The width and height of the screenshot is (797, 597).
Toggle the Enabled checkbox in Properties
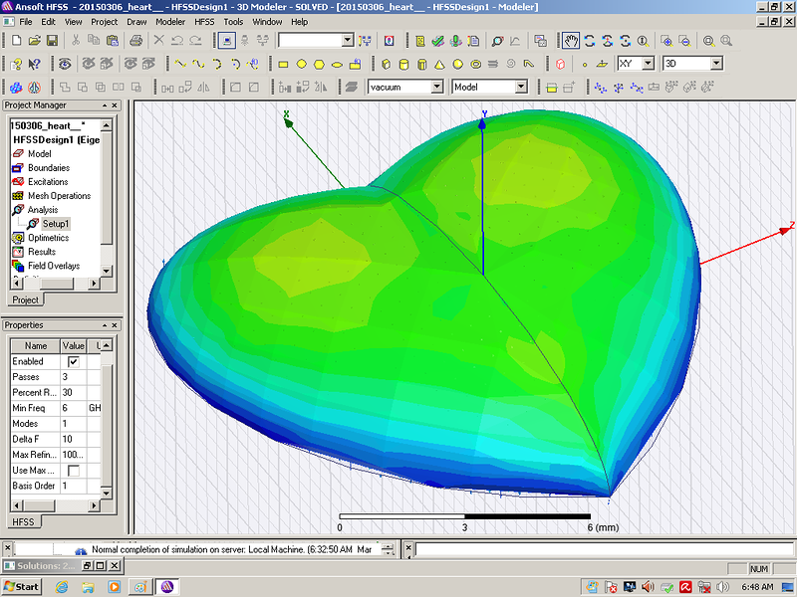coord(73,362)
